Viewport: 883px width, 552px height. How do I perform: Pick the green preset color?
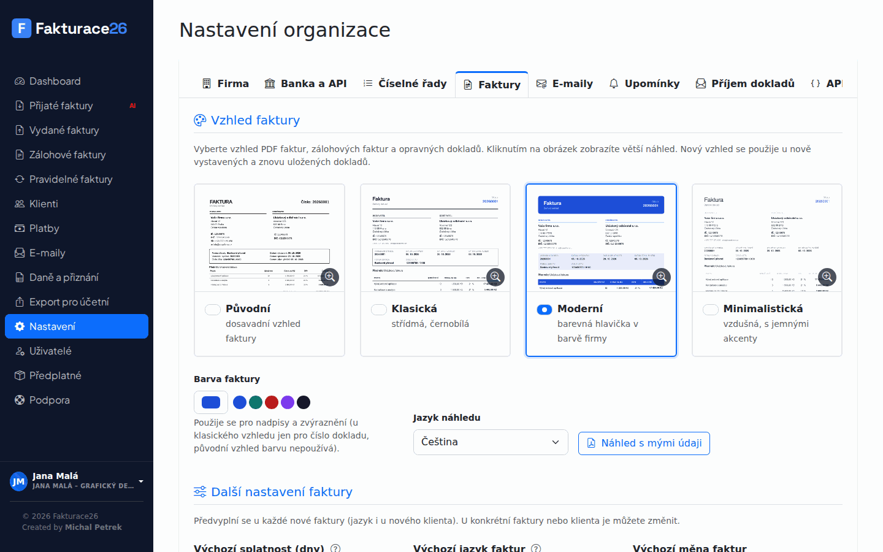pos(256,402)
